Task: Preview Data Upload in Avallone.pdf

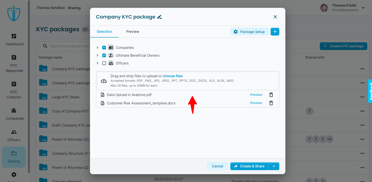Action: click(x=256, y=95)
